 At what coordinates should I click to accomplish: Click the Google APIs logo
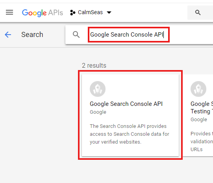tap(43, 13)
